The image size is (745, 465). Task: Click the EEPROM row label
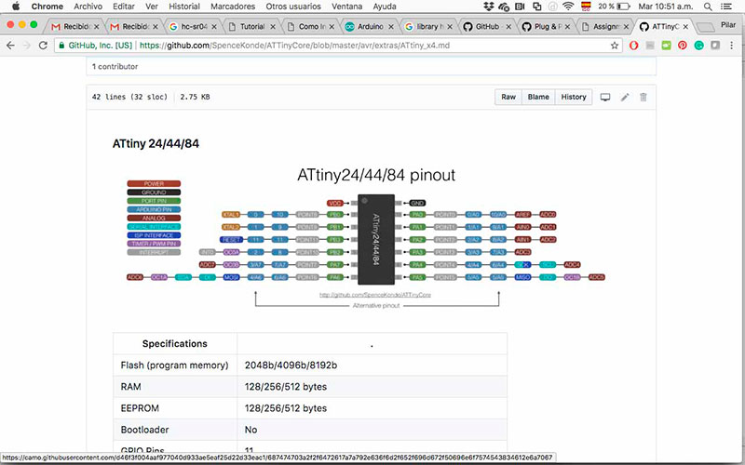[140, 408]
